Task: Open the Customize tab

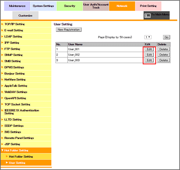Action: tap(25, 16)
